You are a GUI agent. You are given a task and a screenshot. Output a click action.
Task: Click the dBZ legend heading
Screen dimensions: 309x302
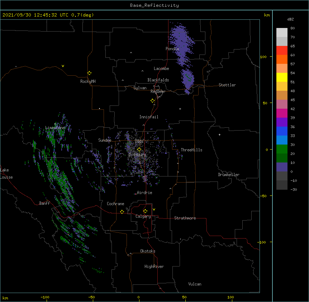point(290,19)
